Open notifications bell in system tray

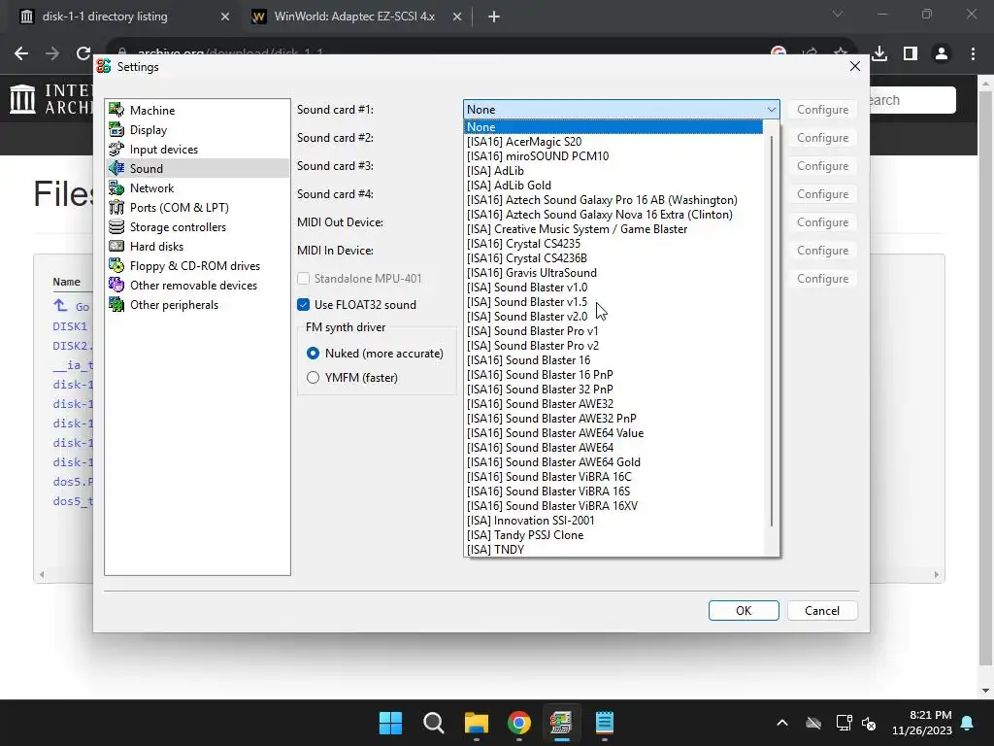(968, 723)
